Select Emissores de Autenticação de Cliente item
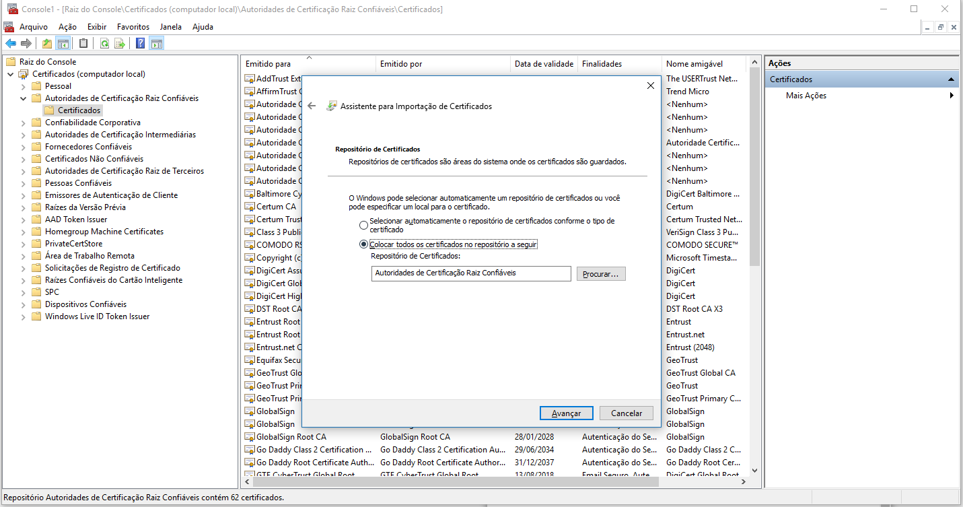The width and height of the screenshot is (963, 507). 111,195
